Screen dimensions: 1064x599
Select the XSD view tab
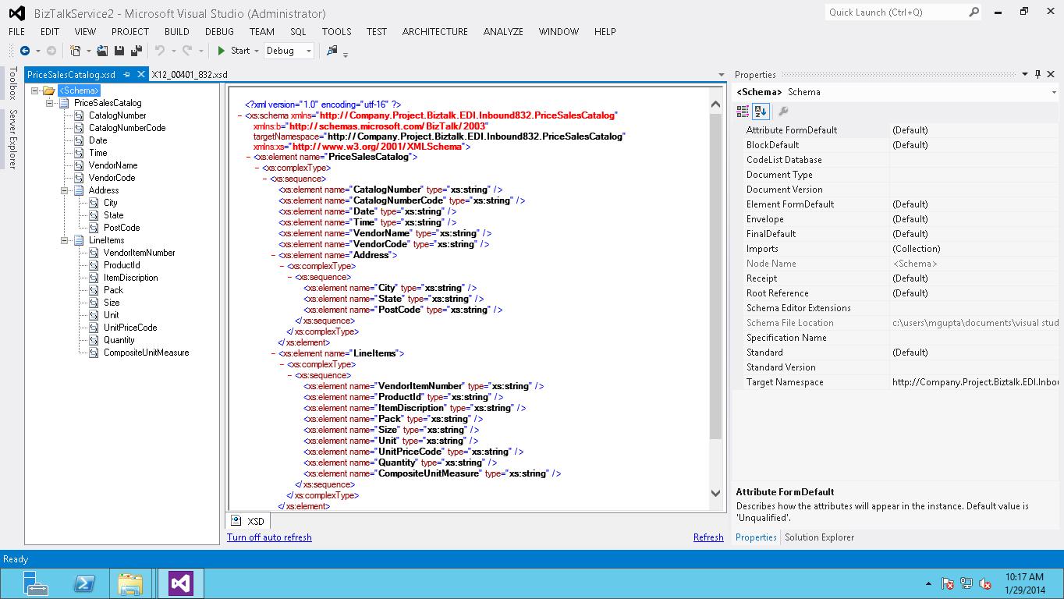click(x=248, y=521)
